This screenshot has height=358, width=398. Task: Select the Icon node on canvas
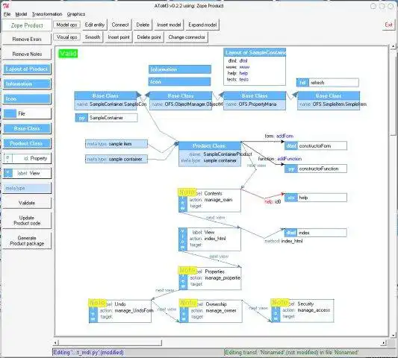tap(180, 81)
